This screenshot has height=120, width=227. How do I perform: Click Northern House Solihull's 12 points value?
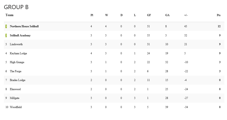(x=219, y=26)
